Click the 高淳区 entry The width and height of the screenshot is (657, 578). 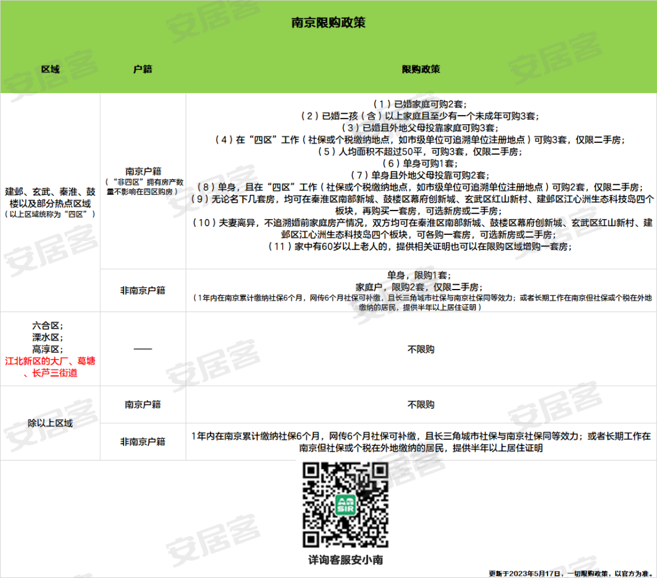tap(47, 349)
